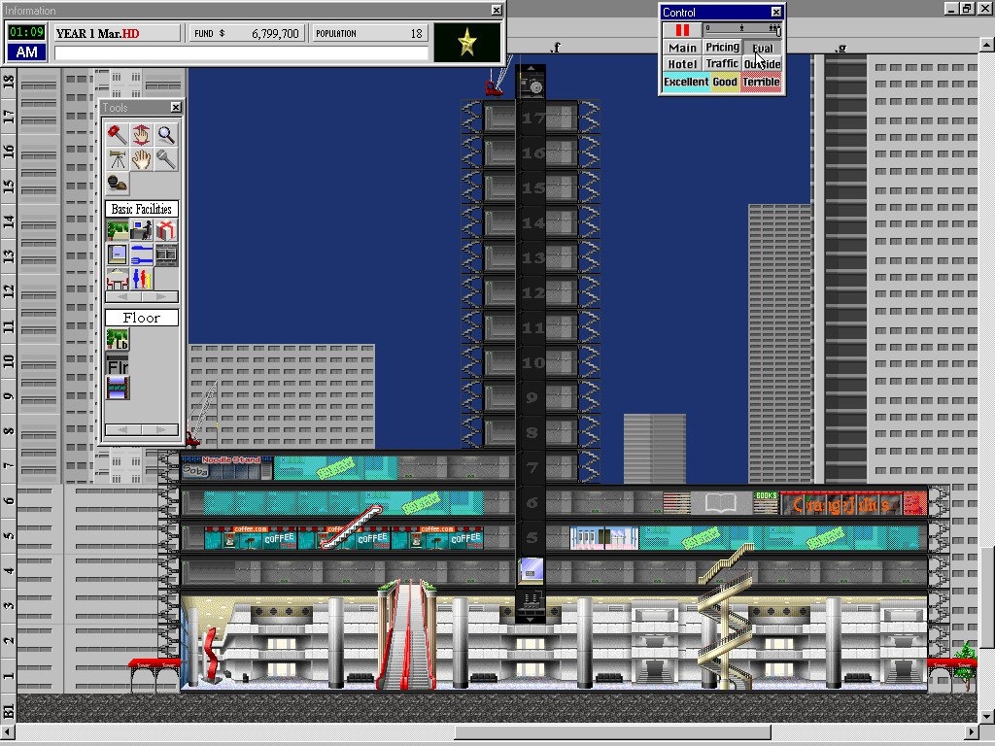
Task: Page Basic Facilities list left
Action: (123, 297)
